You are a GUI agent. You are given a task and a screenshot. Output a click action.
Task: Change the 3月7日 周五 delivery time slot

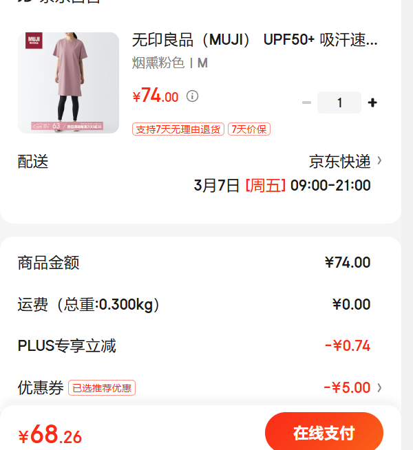[282, 185]
